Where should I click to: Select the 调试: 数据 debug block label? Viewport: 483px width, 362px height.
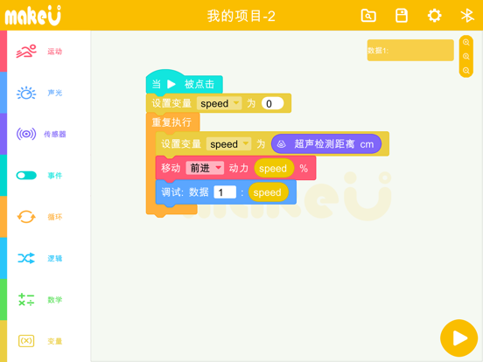(x=185, y=192)
